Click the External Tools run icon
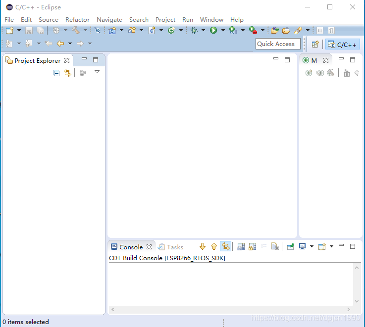This screenshot has height=327, width=365. pos(253,30)
